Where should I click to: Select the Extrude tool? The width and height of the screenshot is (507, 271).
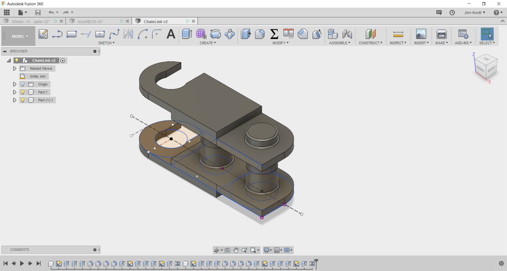click(187, 34)
